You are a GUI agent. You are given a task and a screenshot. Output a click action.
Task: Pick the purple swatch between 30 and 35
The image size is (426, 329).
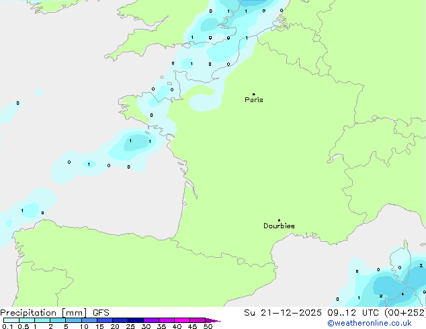click(x=151, y=320)
